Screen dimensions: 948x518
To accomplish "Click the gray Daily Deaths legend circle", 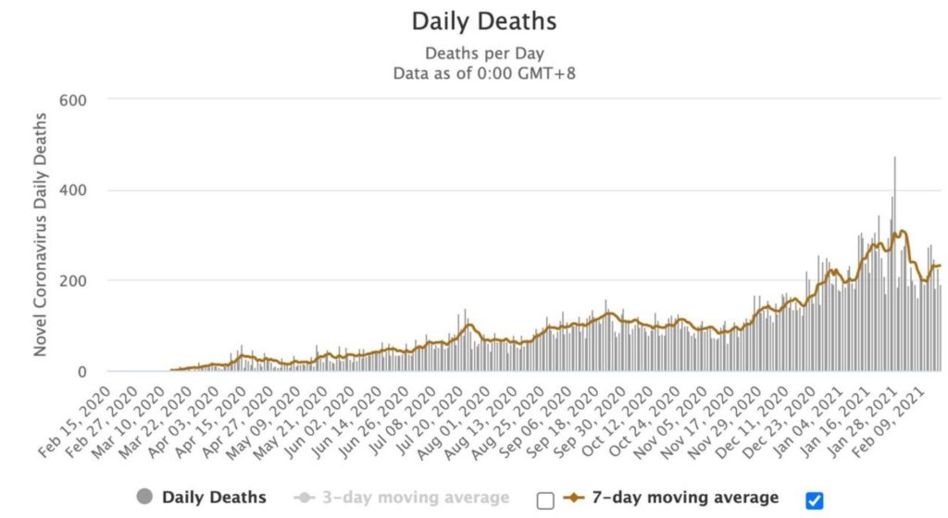I will click(144, 499).
